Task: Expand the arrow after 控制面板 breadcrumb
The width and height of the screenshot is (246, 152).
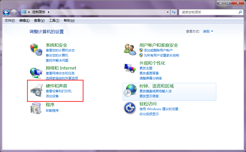Action: pyautogui.click(x=49, y=12)
